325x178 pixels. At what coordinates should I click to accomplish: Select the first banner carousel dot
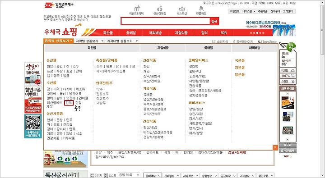[x=251, y=33]
